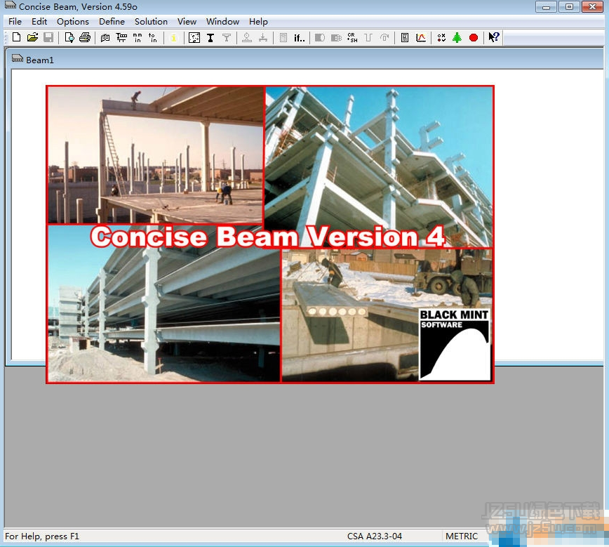Click the Beam1 document title
Image resolution: width=609 pixels, height=547 pixels.
point(39,60)
